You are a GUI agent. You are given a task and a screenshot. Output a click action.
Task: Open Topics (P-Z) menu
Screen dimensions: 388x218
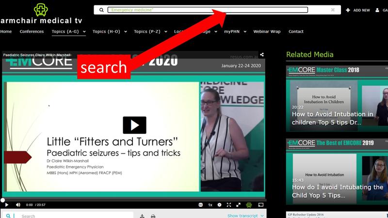click(x=147, y=31)
